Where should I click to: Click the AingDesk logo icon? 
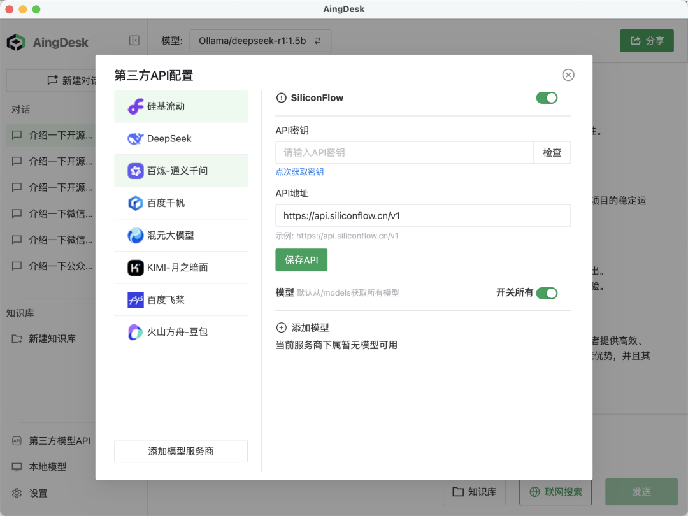[x=16, y=43]
